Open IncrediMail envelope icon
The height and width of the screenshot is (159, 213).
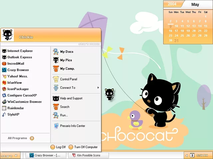[4, 64]
